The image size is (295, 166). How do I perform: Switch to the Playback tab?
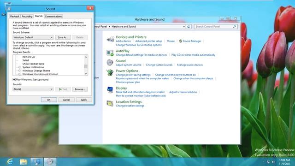click(x=15, y=17)
